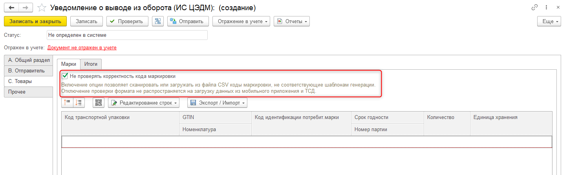Viewport: 567px width, 175px height.
Task: Click the GTIN column header
Action: pos(215,117)
